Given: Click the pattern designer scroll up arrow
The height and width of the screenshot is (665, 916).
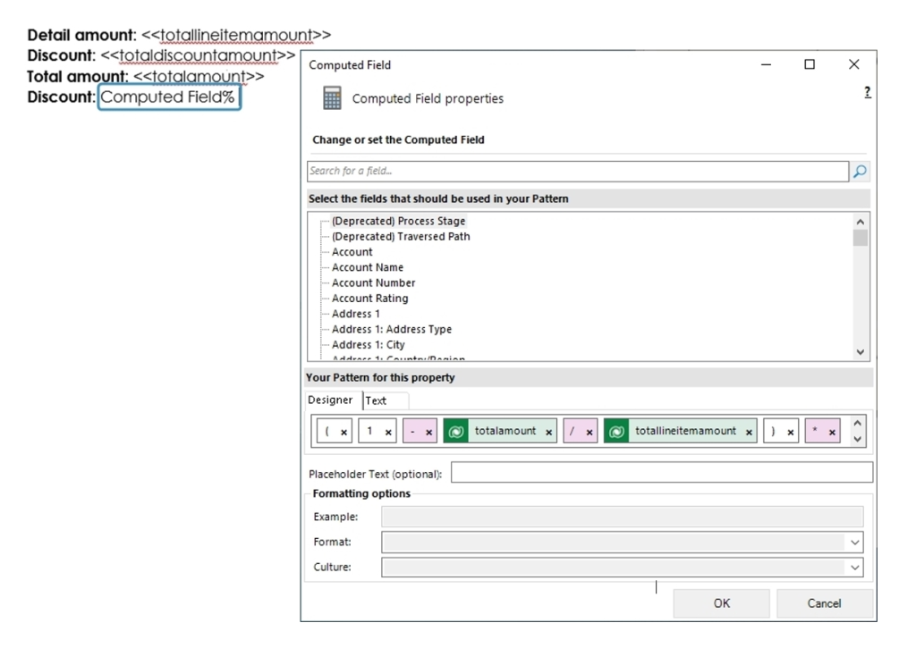Looking at the screenshot, I should 857,424.
